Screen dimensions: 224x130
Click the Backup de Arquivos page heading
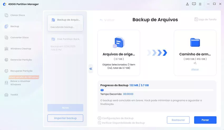pyautogui.click(x=155, y=20)
